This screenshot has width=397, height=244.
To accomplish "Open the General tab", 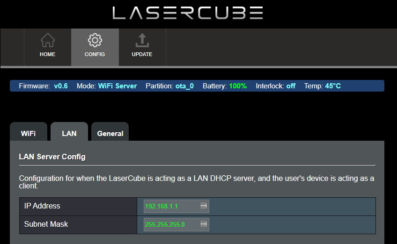I will [x=110, y=133].
